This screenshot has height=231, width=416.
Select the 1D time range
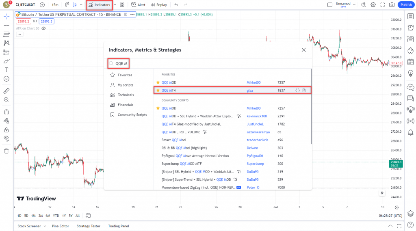(19, 216)
